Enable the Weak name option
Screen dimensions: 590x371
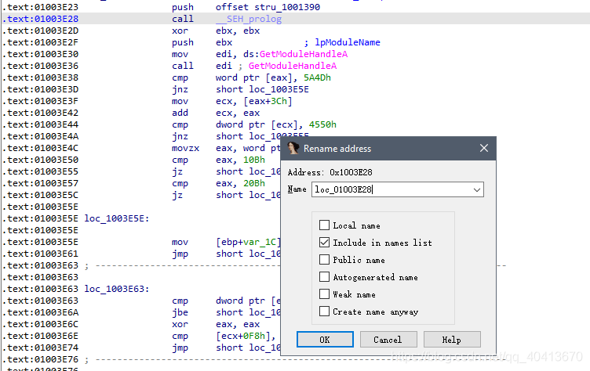coord(324,294)
